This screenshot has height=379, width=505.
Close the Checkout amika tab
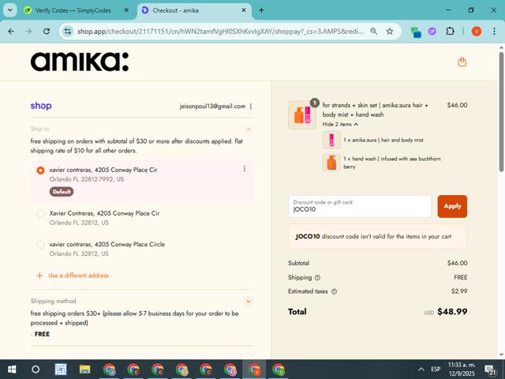tap(244, 10)
